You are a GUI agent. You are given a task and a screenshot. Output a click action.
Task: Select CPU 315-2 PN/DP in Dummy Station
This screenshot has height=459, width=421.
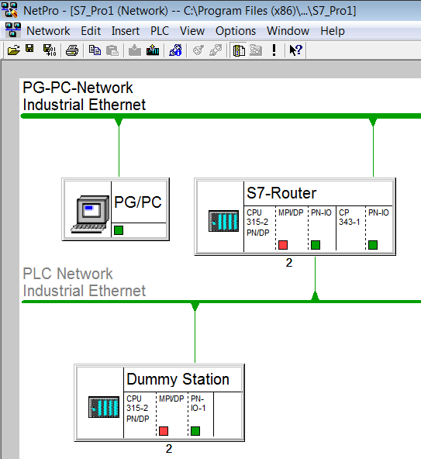tap(137, 409)
